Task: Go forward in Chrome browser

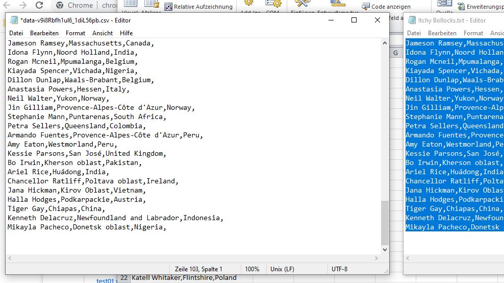Action: (x=23, y=5)
